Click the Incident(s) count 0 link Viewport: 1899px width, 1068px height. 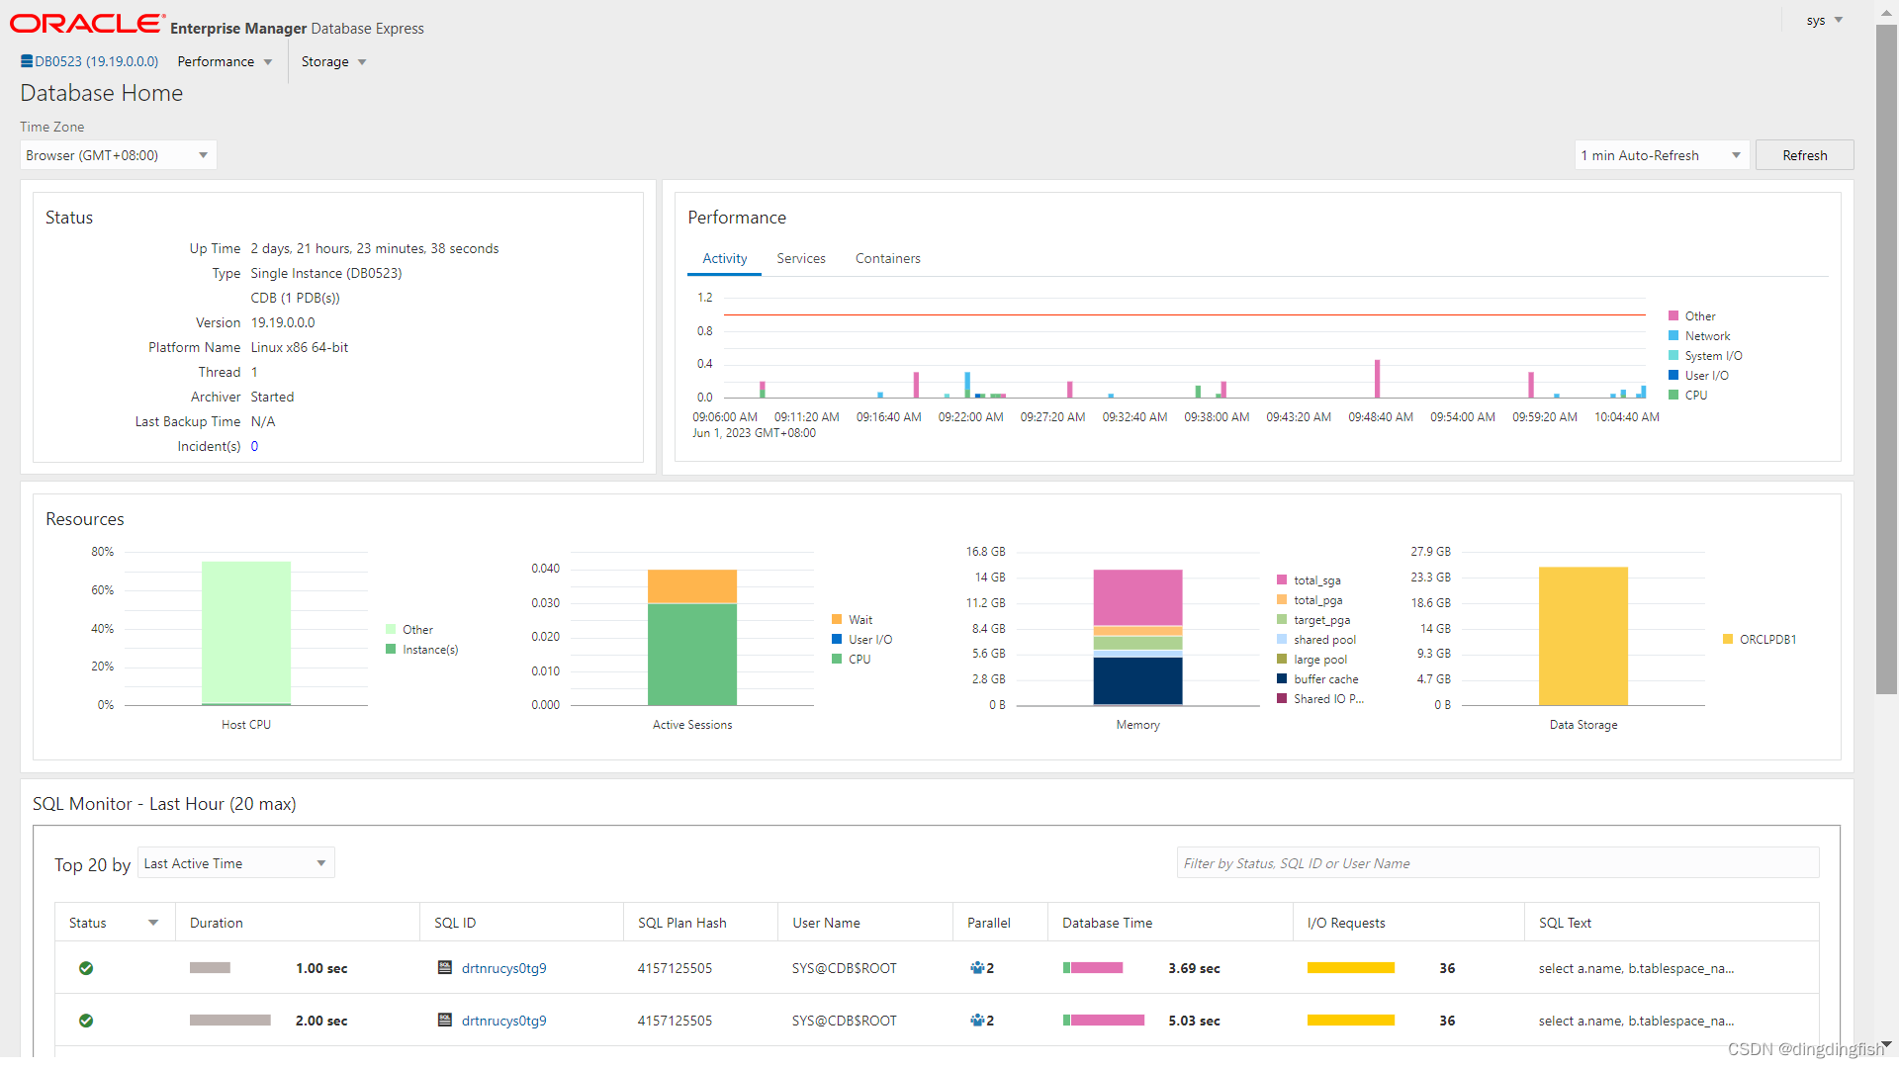[x=254, y=446]
